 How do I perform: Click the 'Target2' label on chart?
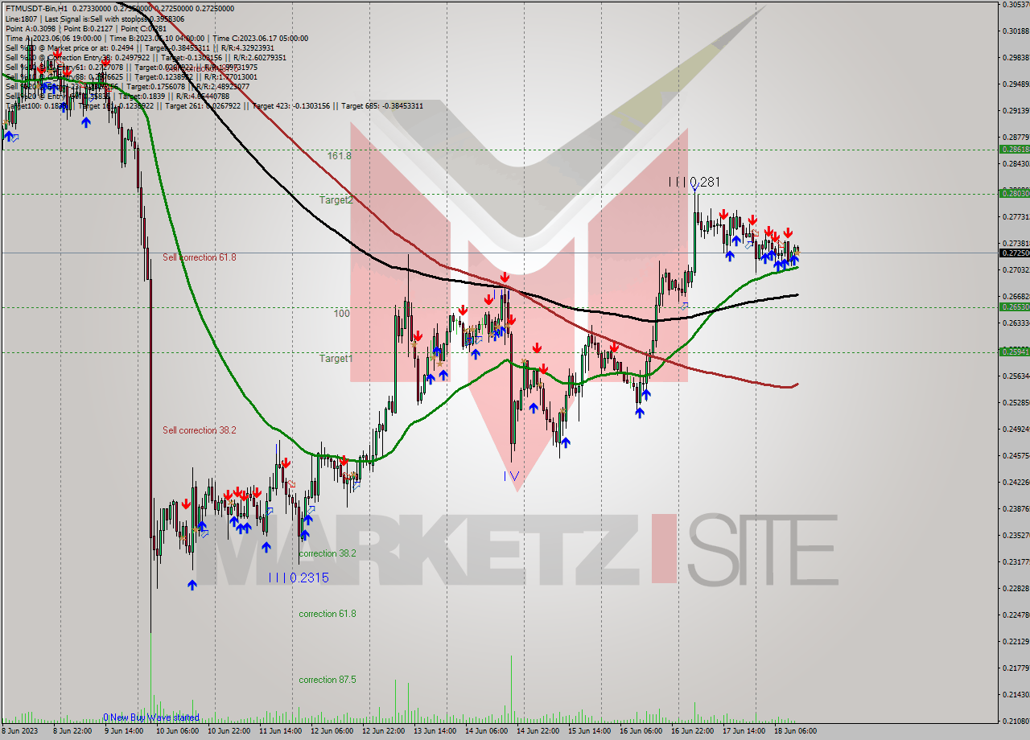point(336,199)
